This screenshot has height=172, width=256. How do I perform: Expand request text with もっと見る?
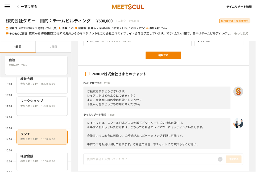pos(241,33)
